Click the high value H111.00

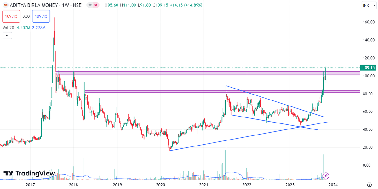click(x=128, y=5)
